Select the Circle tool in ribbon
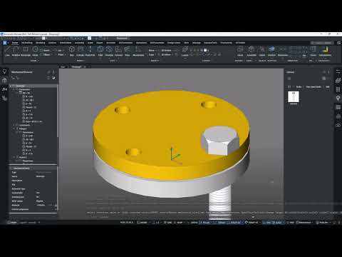 pyautogui.click(x=35, y=51)
